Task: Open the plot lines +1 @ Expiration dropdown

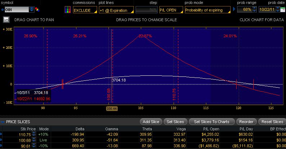Action: (116, 10)
